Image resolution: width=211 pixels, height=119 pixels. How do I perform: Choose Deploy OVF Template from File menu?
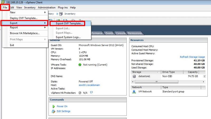click(25, 18)
